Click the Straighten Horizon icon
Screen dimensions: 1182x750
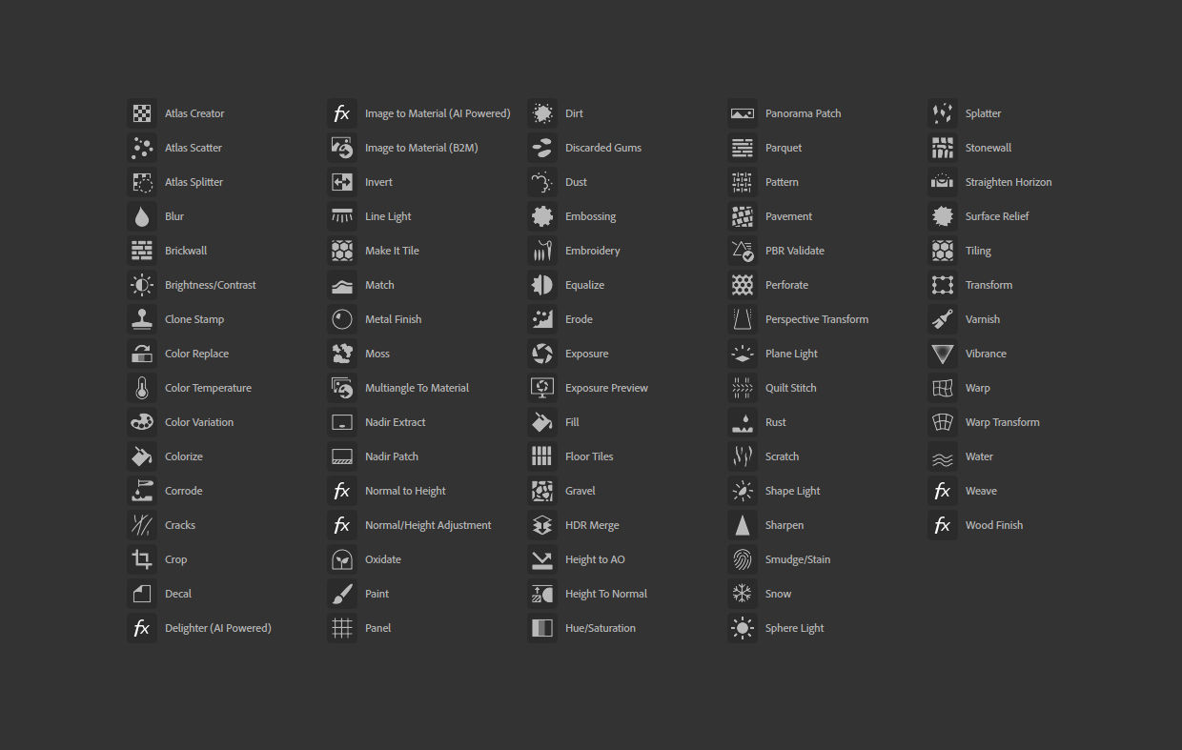click(943, 182)
